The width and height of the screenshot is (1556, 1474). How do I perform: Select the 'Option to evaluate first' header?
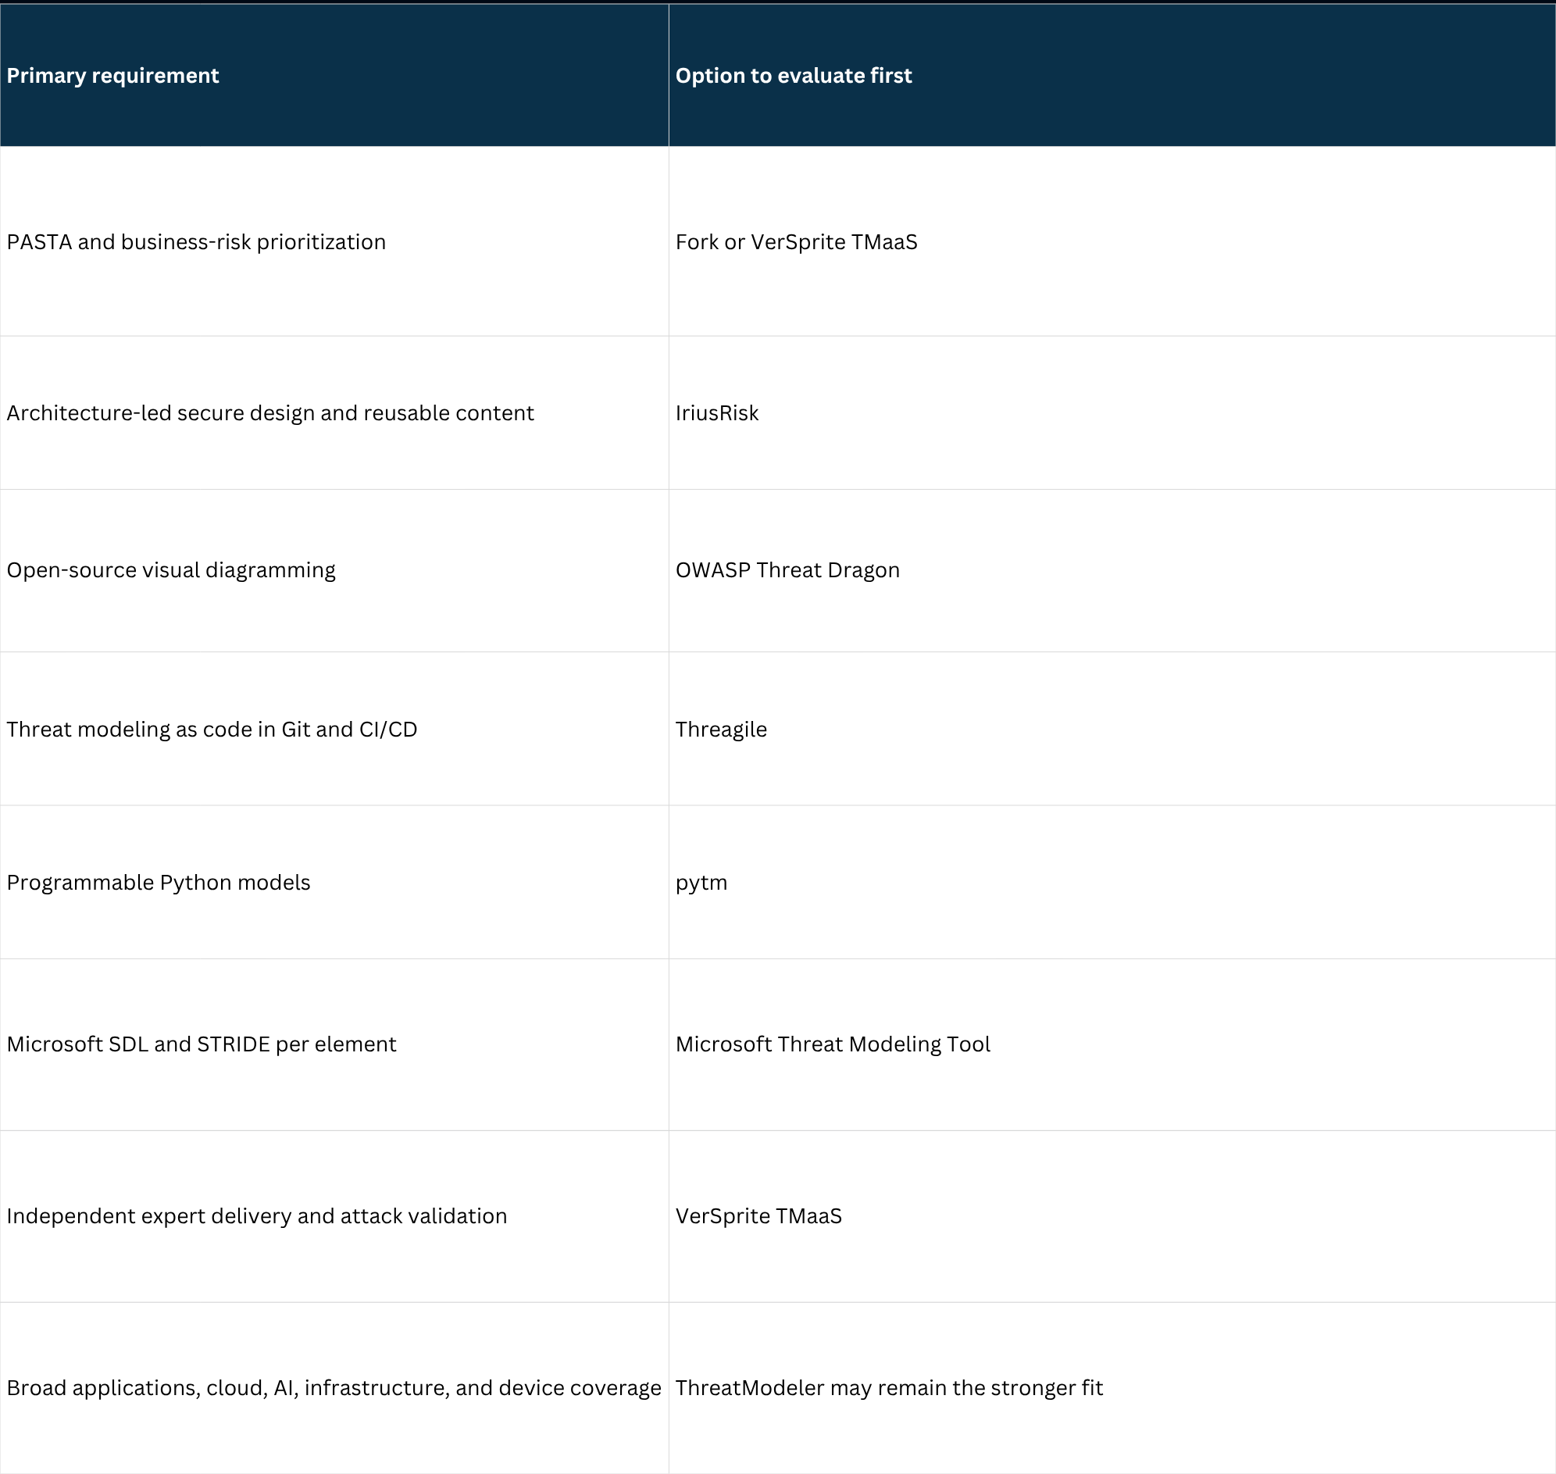(x=1112, y=76)
